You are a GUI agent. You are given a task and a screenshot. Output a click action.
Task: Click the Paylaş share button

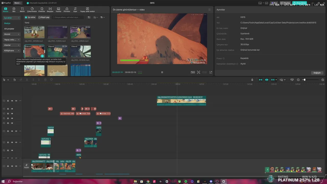click(x=285, y=3)
